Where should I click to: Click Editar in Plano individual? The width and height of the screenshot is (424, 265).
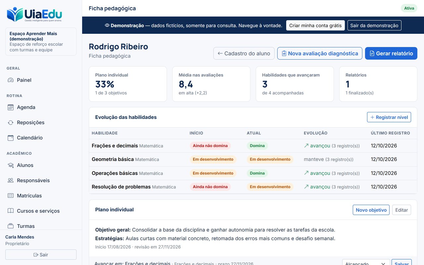pyautogui.click(x=401, y=210)
